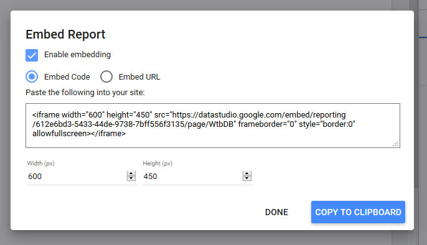Click the "Paste the following into your site:" text

85,93
